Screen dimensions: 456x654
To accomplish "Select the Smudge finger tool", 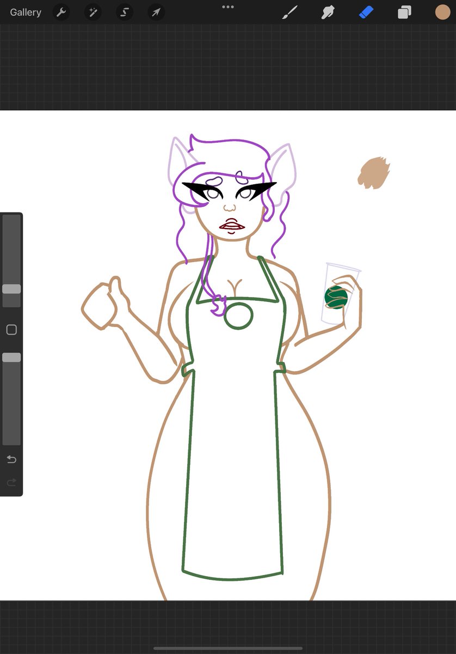I will click(328, 12).
